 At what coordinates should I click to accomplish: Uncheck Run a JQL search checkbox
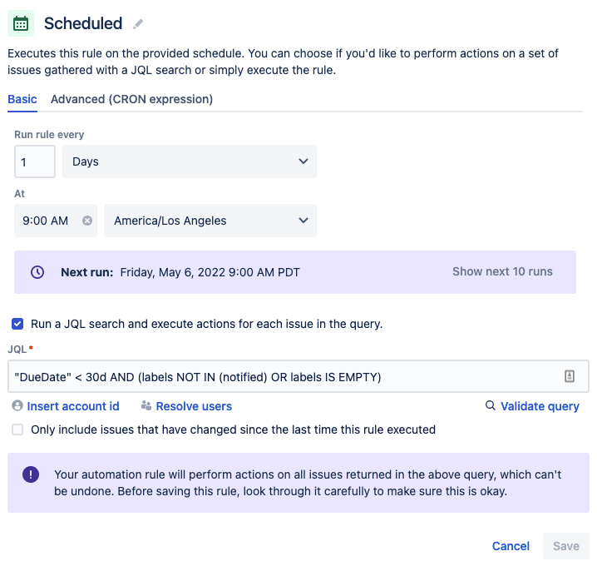pos(17,324)
